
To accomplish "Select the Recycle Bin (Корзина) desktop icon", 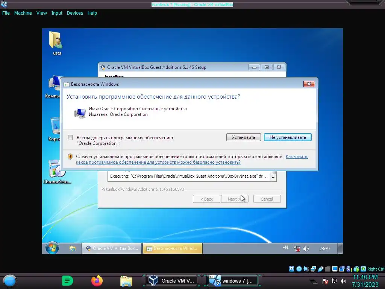I will tap(55, 129).
